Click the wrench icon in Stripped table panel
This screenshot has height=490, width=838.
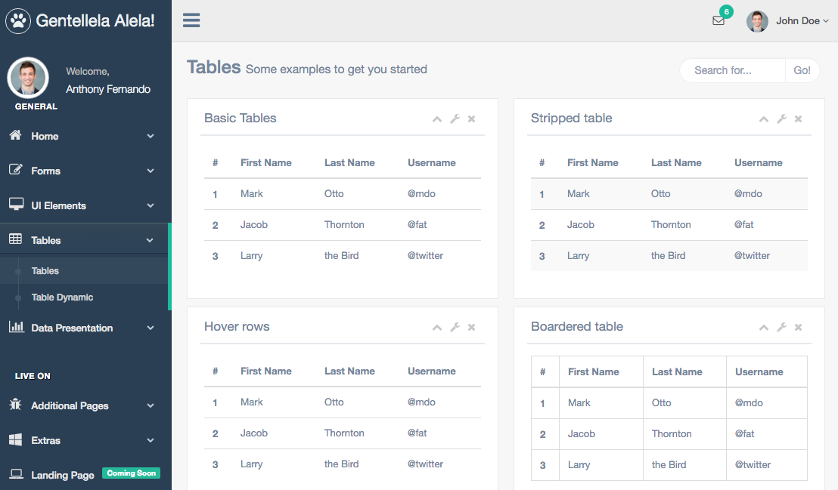(x=781, y=119)
